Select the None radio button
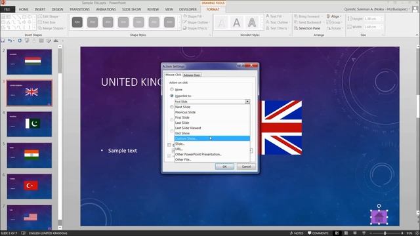 [x=172, y=89]
